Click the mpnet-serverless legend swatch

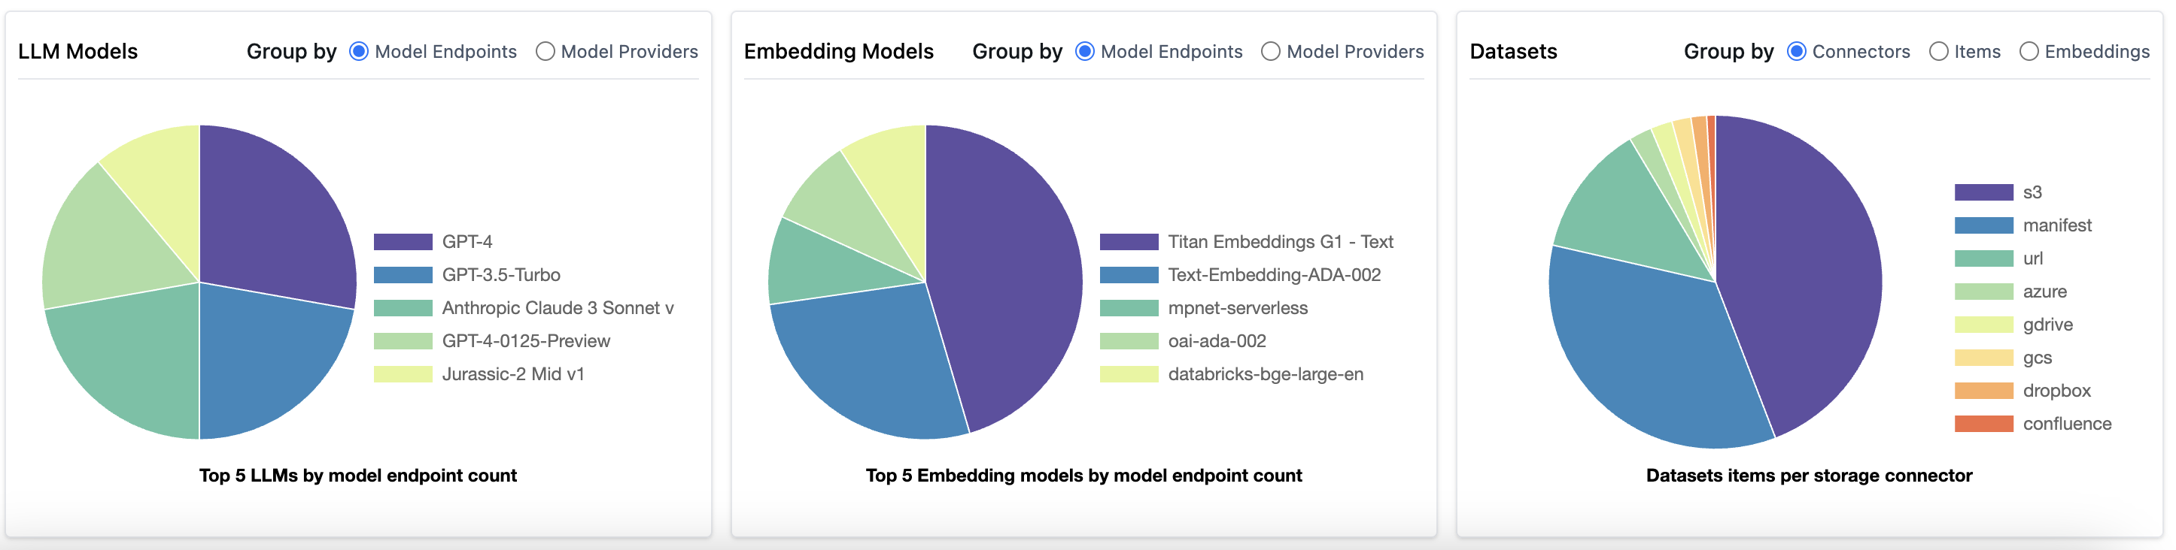[x=1129, y=308]
